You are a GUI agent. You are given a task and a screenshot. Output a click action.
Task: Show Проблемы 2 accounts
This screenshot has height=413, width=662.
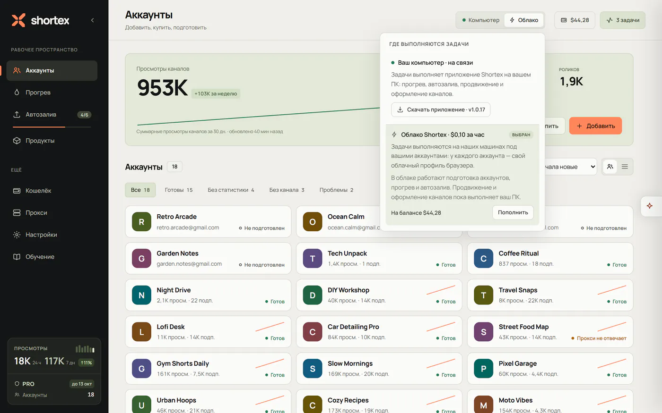(x=336, y=190)
